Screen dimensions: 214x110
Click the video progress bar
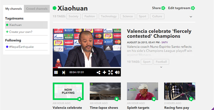click(x=87, y=67)
